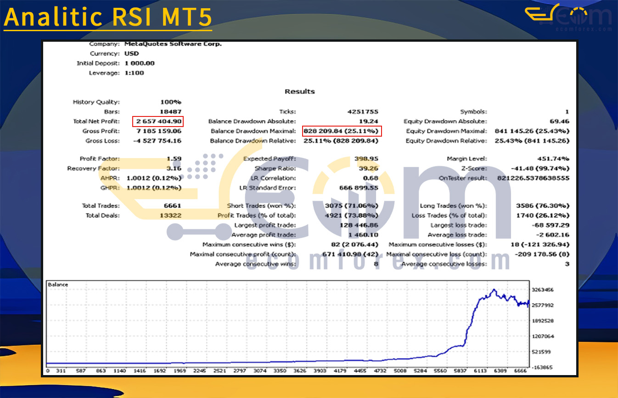618x398 pixels.
Task: Select Equity Drawdown Relative value '25.43% (841 145.26)'
Action: point(532,141)
